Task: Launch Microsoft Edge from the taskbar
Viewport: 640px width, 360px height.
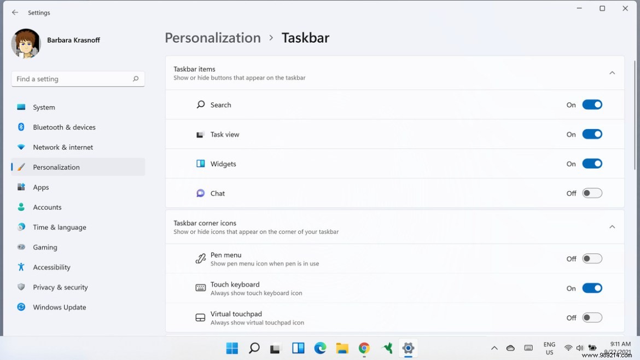Action: click(x=320, y=348)
